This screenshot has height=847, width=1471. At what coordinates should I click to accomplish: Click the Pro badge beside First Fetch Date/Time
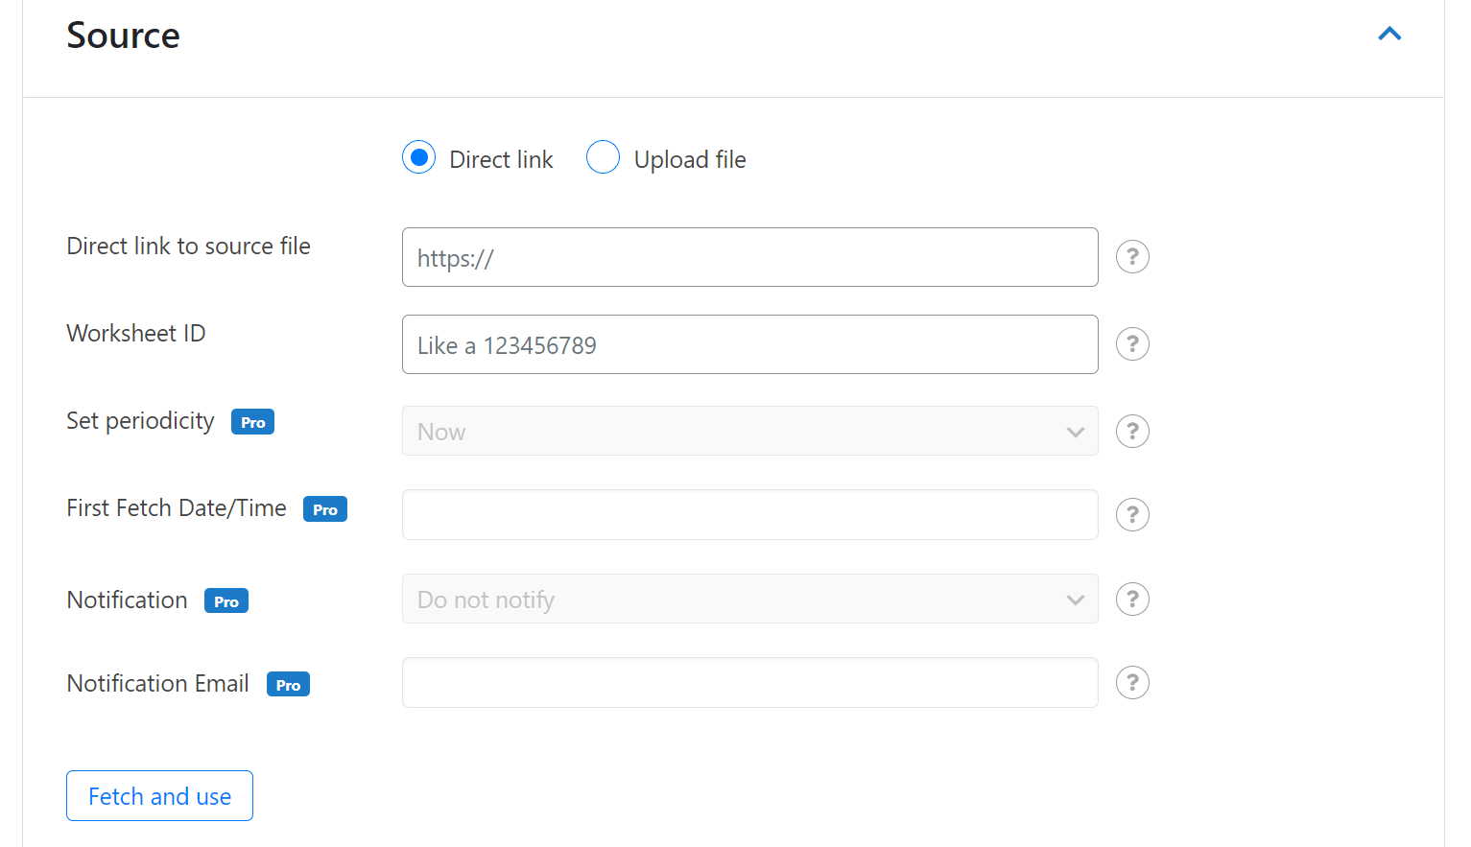click(325, 509)
